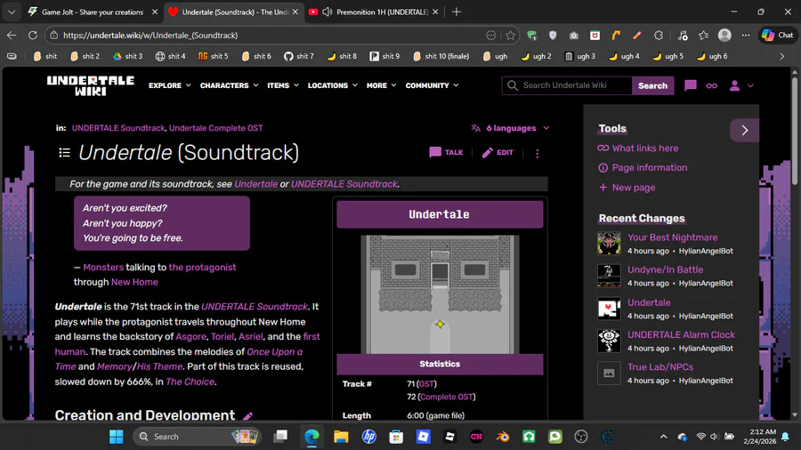This screenshot has width=801, height=450.
Task: Open File Explorer from taskbar
Action: (x=341, y=437)
